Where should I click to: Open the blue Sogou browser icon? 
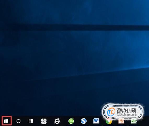click(x=84, y=121)
